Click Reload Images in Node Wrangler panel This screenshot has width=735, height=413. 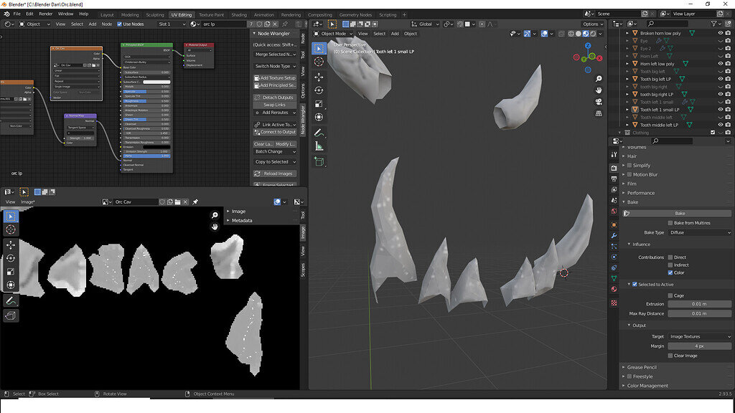pyautogui.click(x=274, y=173)
